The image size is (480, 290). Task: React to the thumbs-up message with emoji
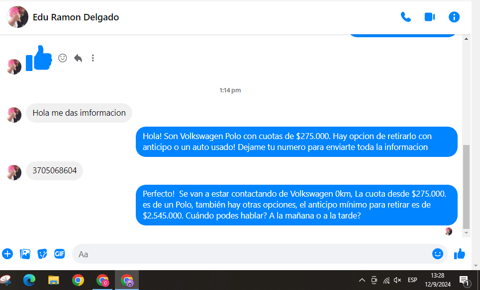pyautogui.click(x=63, y=58)
